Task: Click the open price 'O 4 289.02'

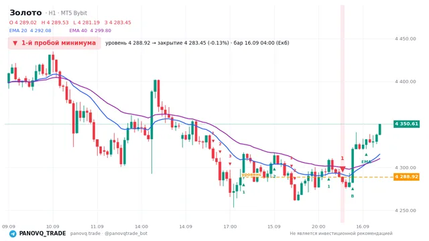Action: tap(23, 22)
